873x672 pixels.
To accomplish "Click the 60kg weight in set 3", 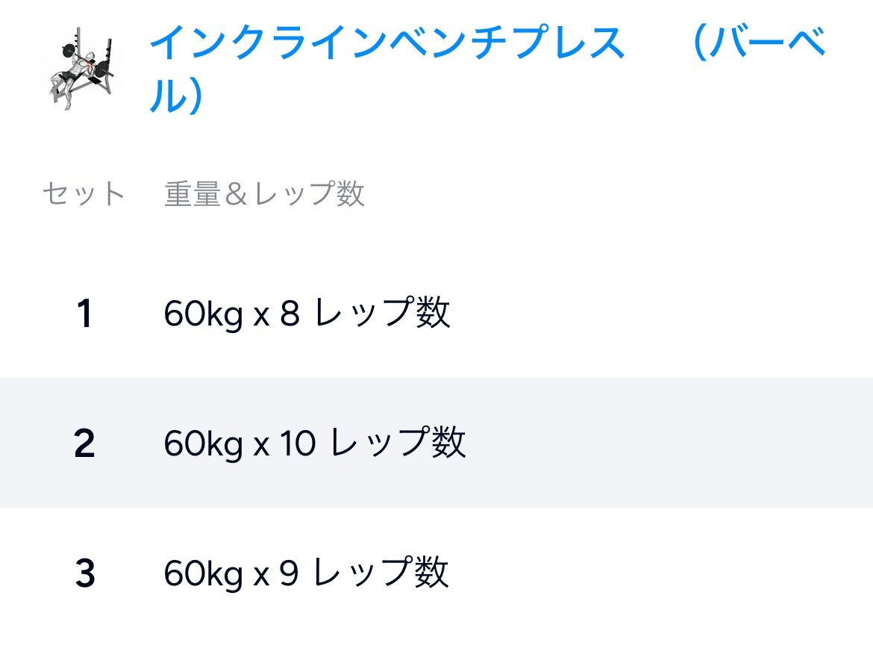I will (x=203, y=574).
